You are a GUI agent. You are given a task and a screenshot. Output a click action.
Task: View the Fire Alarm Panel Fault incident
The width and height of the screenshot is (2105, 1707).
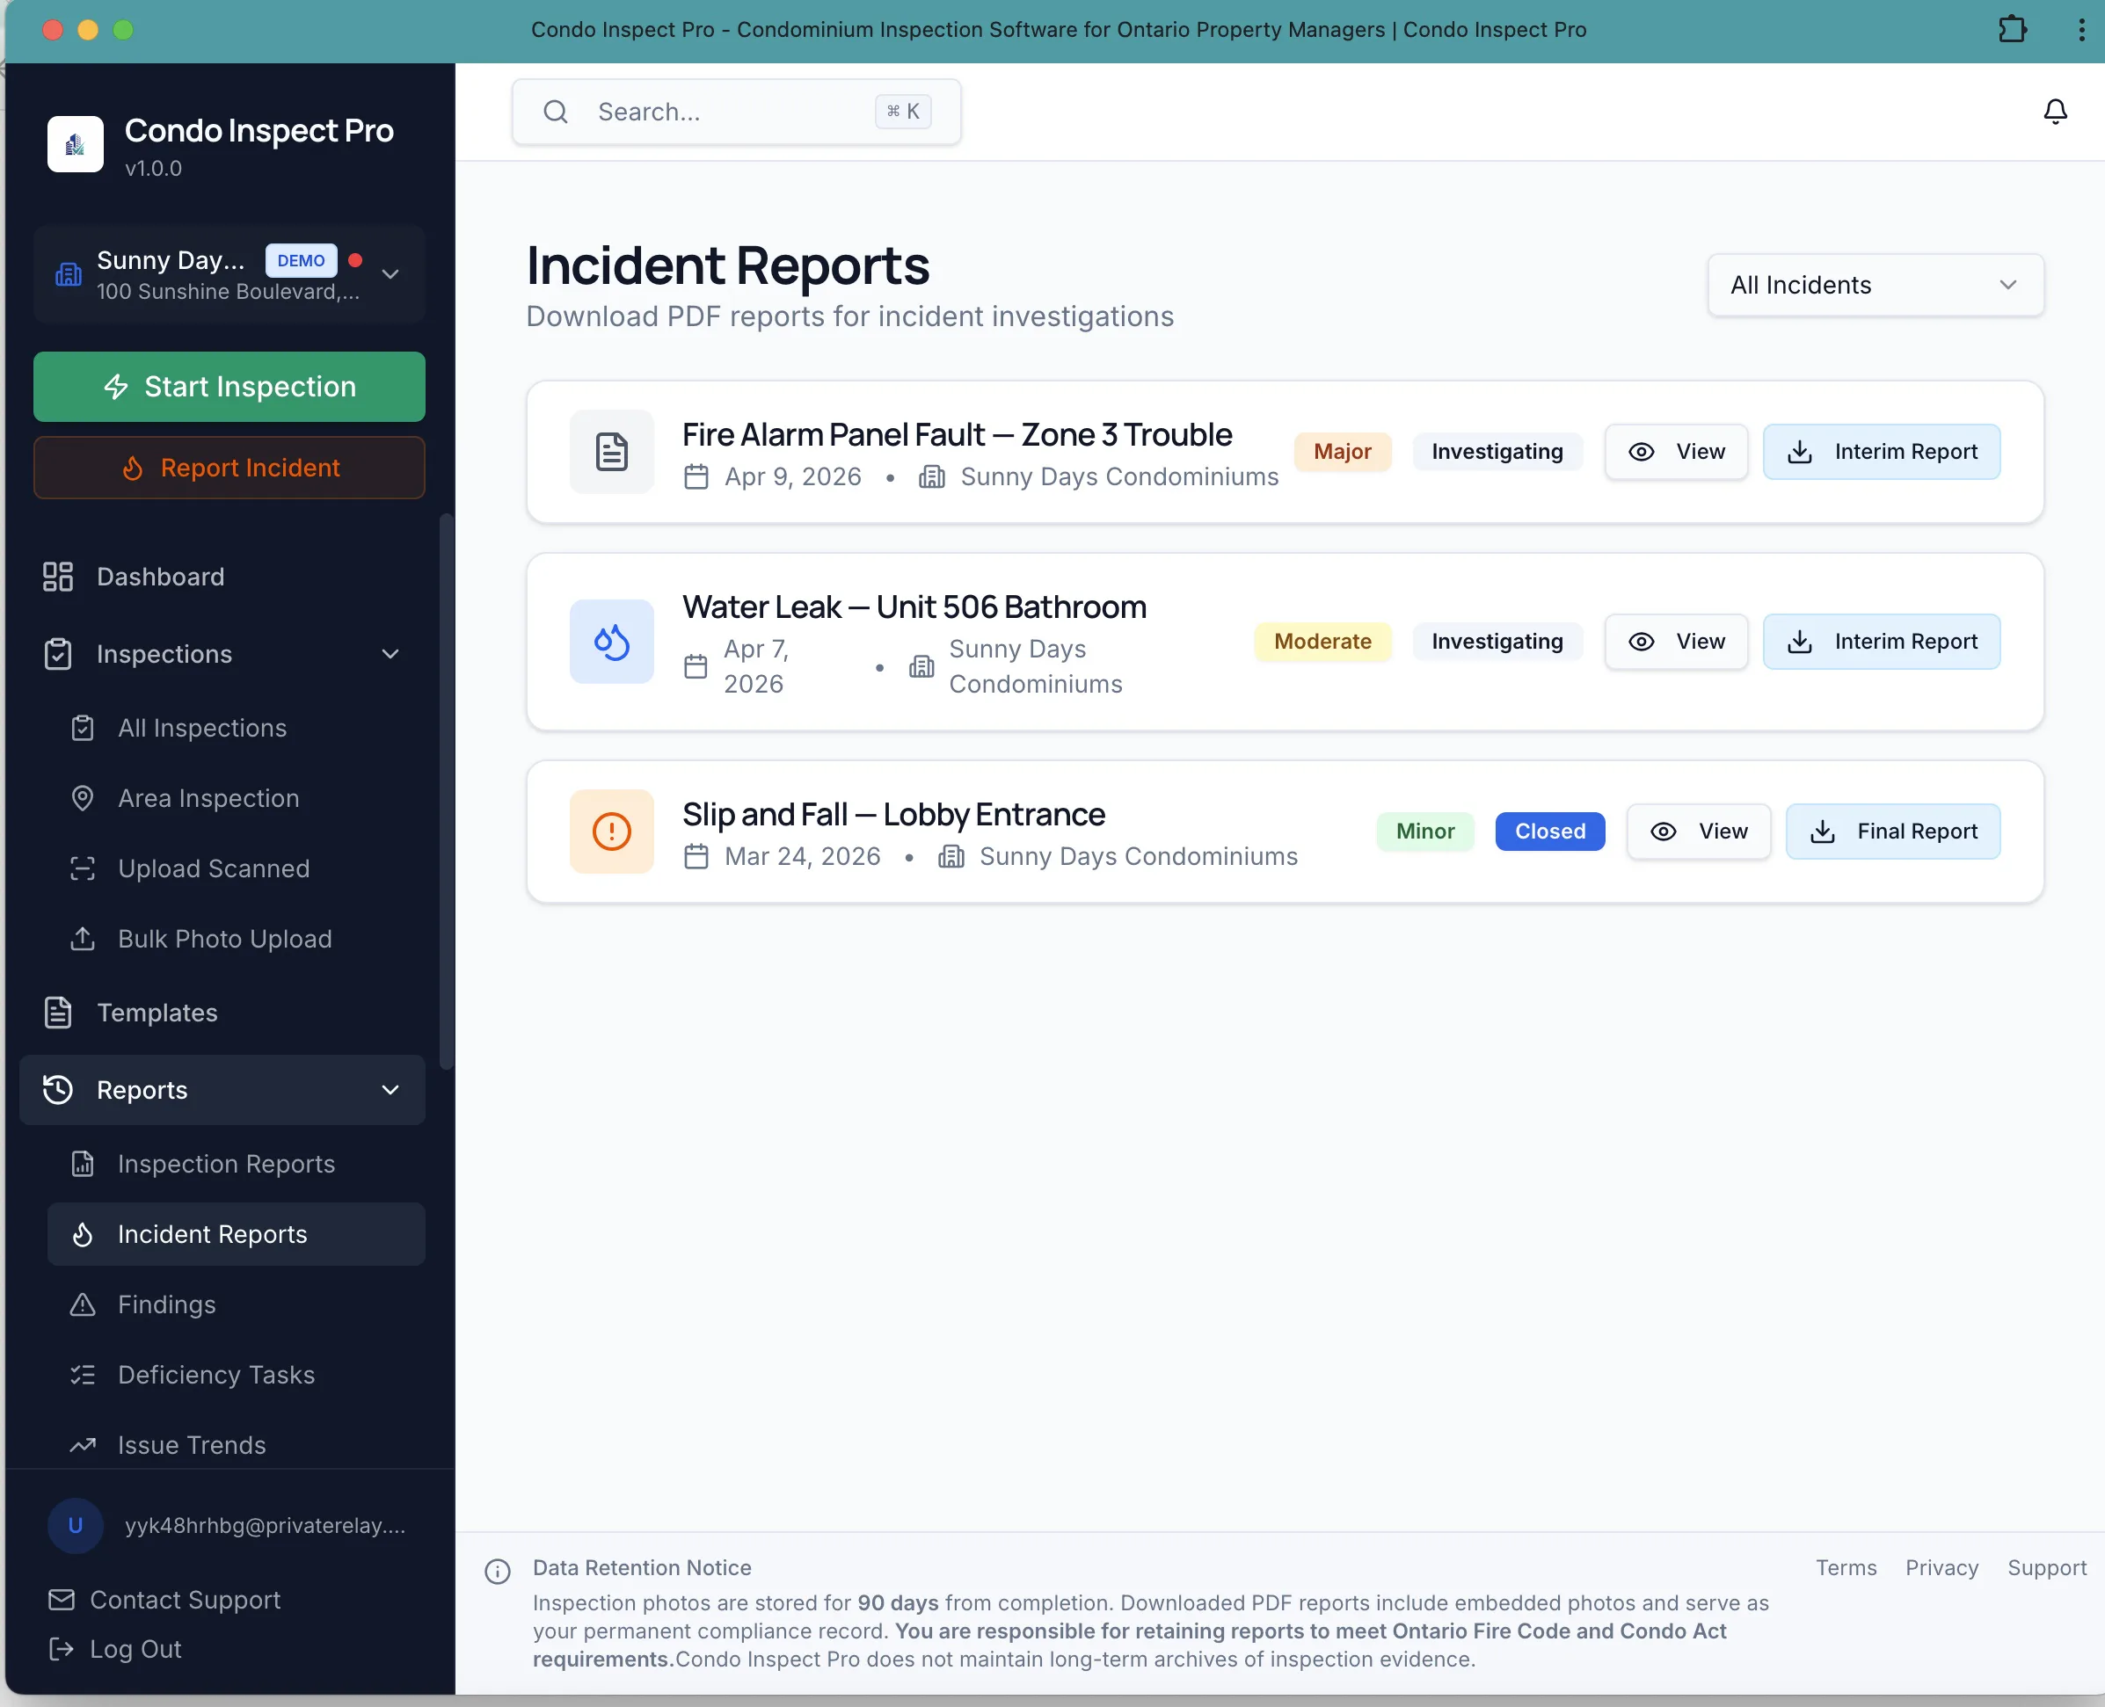tap(1676, 453)
